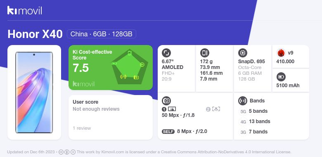Click the AnTuTu benchmark flame icon
Viewport: 322px width, 157px height.
point(281,53)
